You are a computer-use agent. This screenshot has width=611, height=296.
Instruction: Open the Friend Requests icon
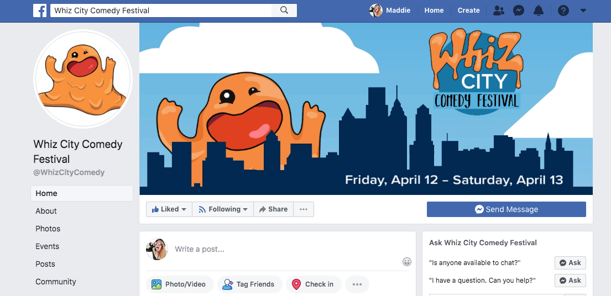click(498, 10)
